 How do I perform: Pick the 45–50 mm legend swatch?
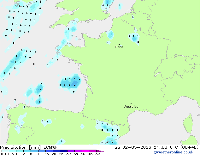[93, 151]
